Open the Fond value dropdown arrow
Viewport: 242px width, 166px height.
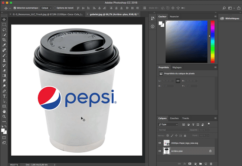[208, 136]
